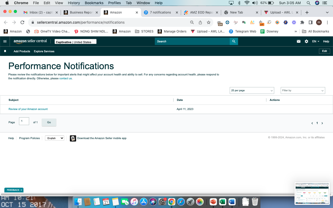Image resolution: width=333 pixels, height=208 pixels.
Task: Open the screenshot preview thumbnail
Action: [x=312, y=193]
